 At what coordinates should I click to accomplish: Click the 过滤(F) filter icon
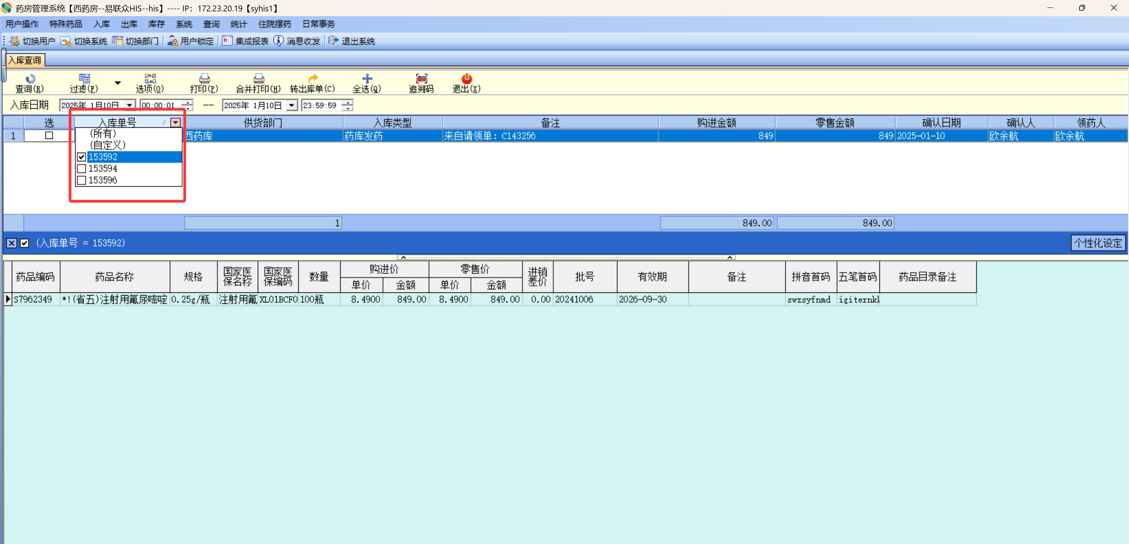(x=84, y=79)
